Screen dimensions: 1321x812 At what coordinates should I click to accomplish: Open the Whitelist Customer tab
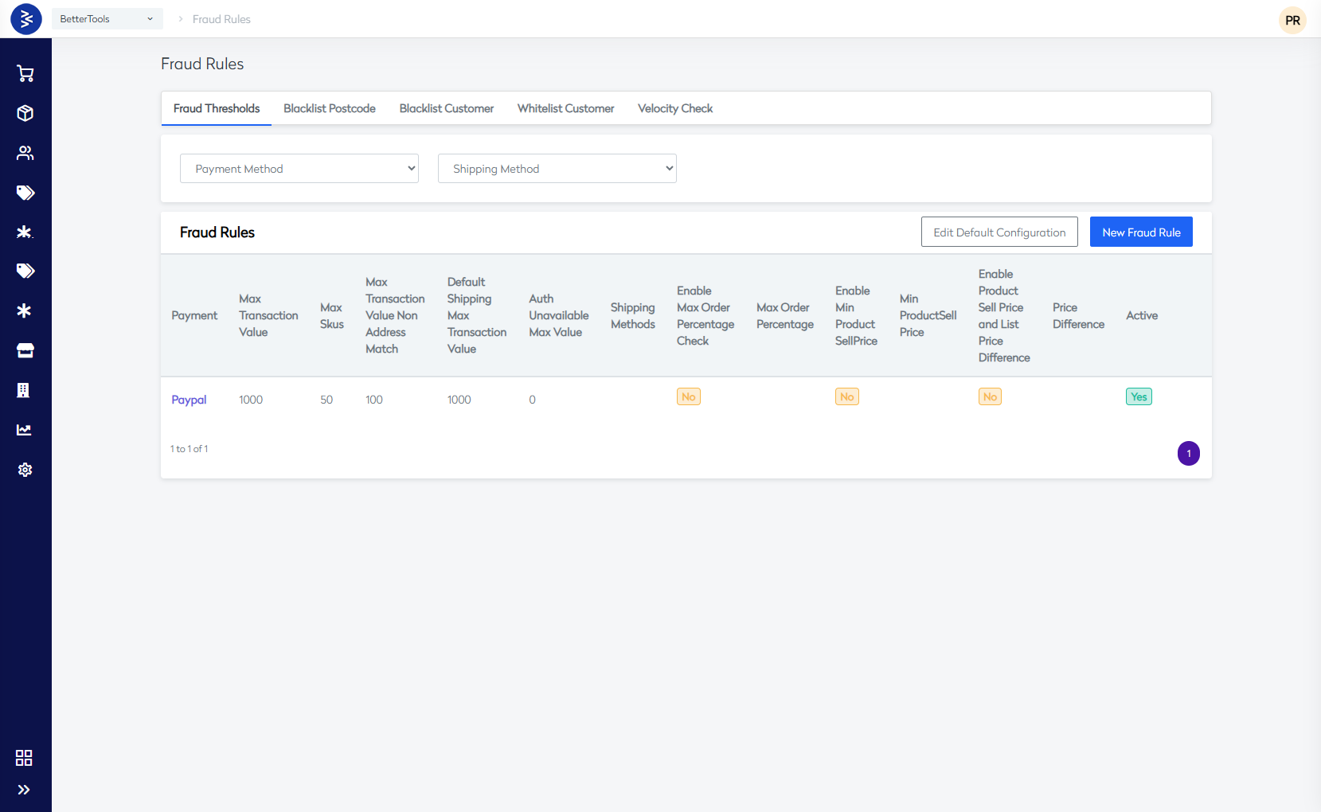pos(565,108)
